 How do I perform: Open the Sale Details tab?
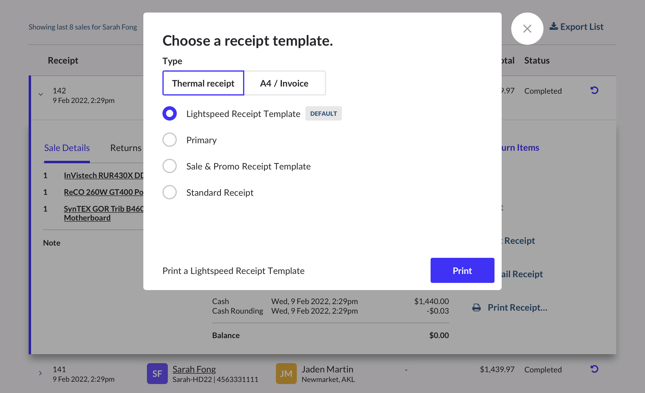click(67, 148)
